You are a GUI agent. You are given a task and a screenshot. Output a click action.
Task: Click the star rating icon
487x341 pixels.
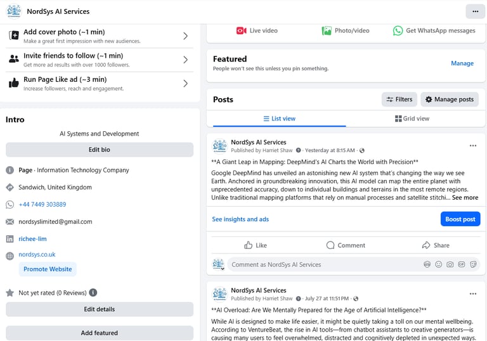[10, 293]
